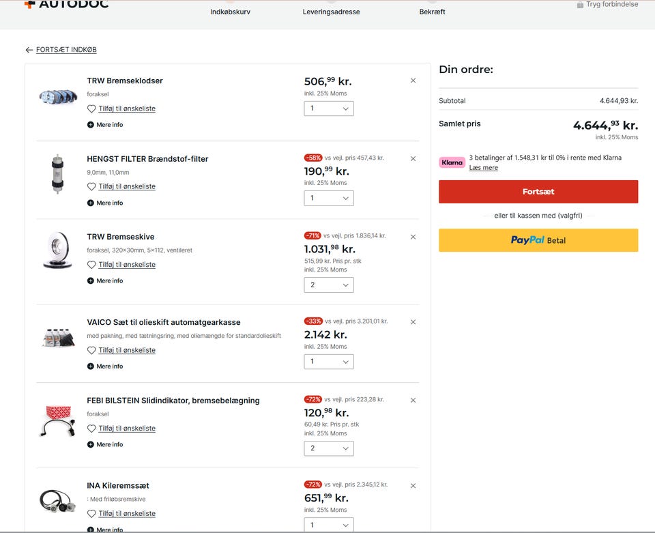Open quantity dropdown for TRW Bremseklodser
Image resolution: width=655 pixels, height=533 pixels.
tap(329, 109)
